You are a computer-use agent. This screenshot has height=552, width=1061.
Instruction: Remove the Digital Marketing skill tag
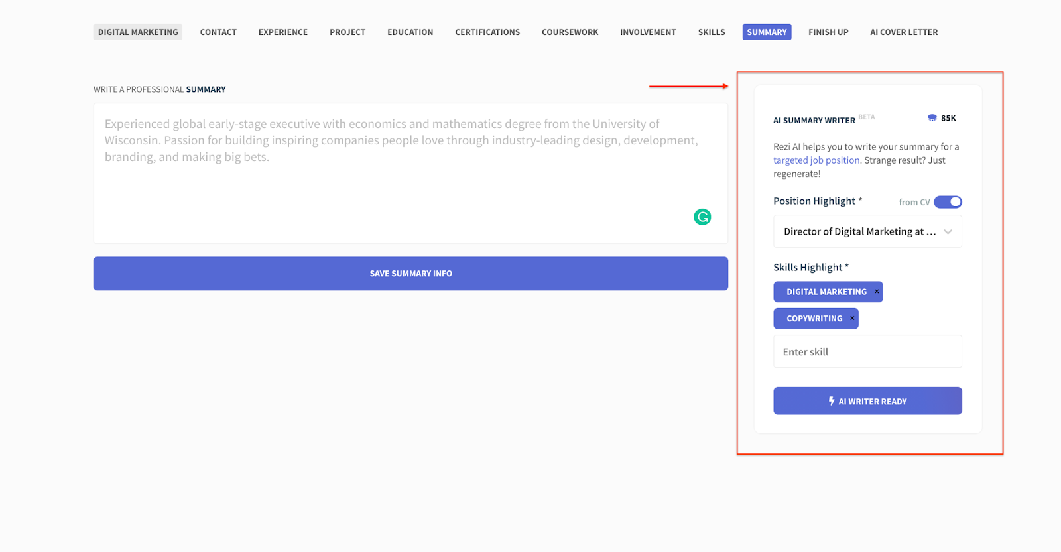point(877,292)
